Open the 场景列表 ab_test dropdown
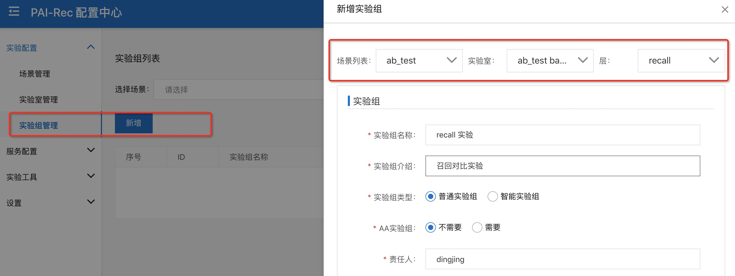This screenshot has width=735, height=276. 419,60
